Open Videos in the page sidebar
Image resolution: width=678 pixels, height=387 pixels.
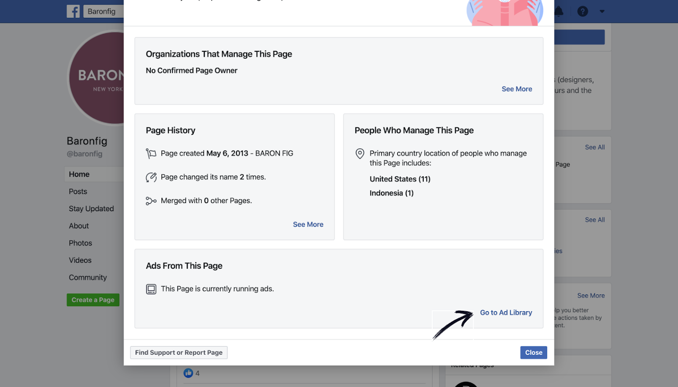point(80,260)
